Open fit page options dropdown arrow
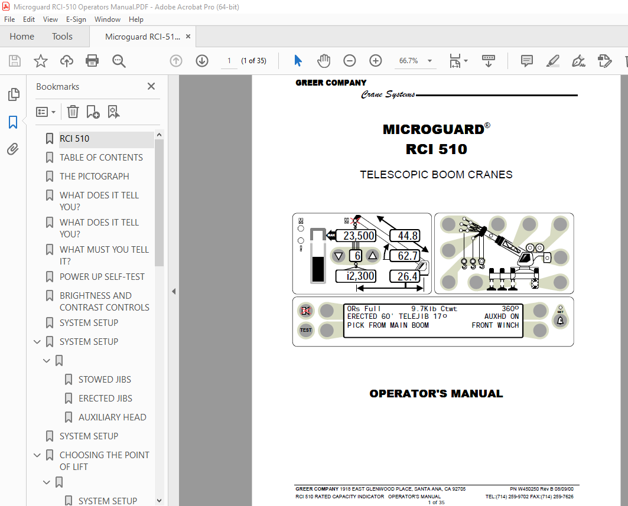This screenshot has width=628, height=506. [x=466, y=61]
